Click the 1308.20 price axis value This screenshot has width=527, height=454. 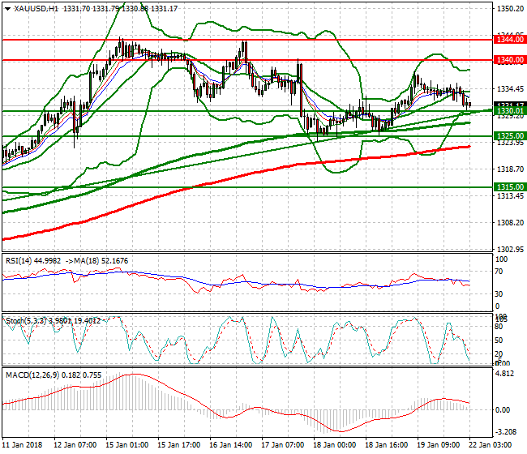(x=510, y=222)
